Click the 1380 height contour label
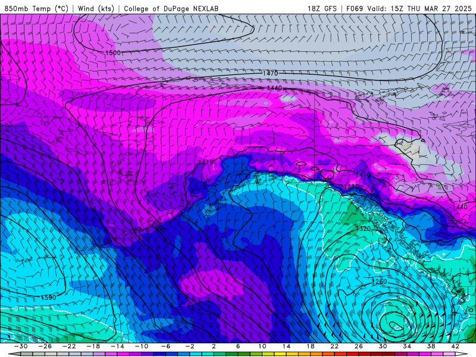The width and height of the screenshot is (476, 357). 351,186
